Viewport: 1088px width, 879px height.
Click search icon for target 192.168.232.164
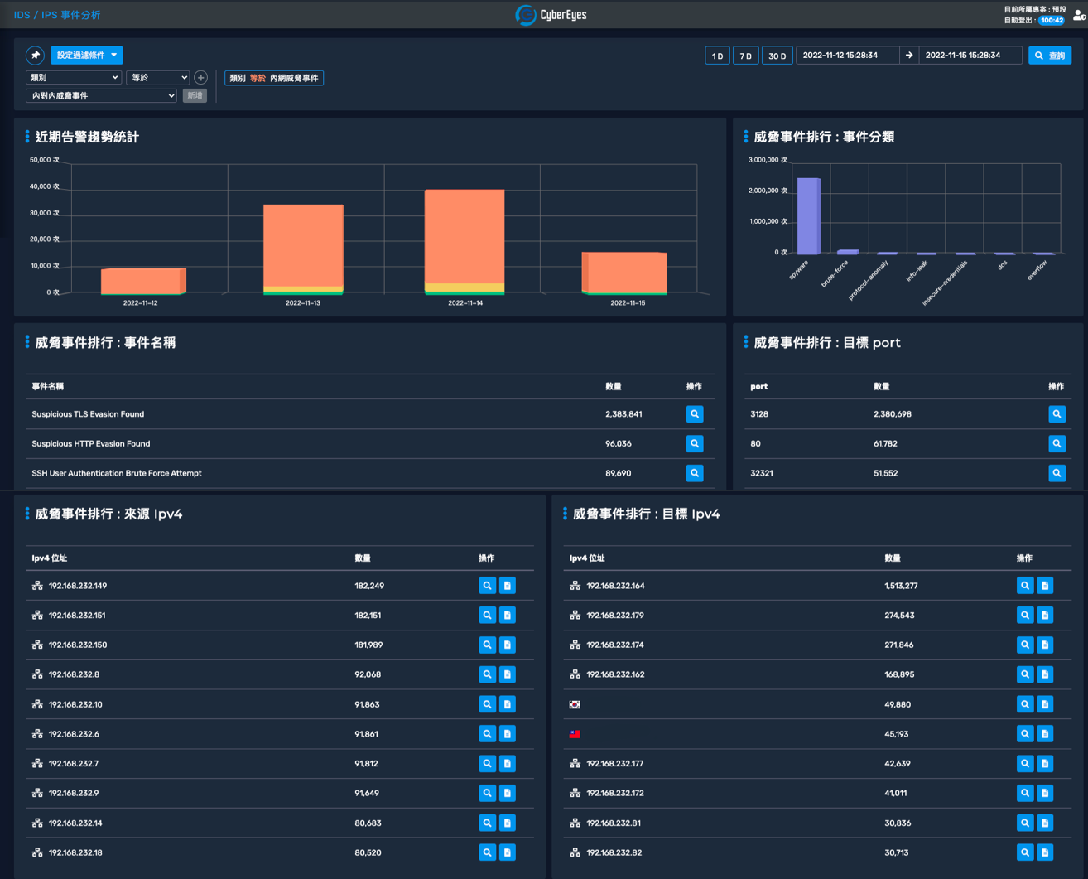[1024, 586]
